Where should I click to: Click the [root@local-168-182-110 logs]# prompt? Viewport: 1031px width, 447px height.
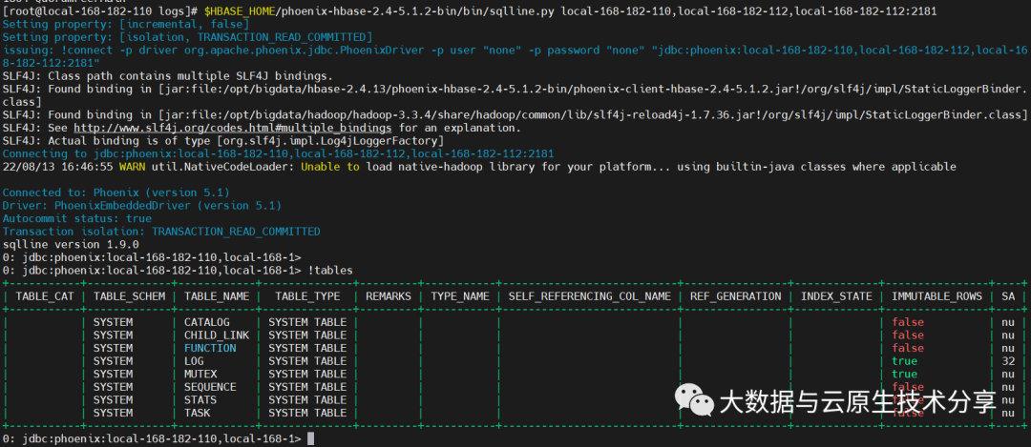(x=100, y=11)
